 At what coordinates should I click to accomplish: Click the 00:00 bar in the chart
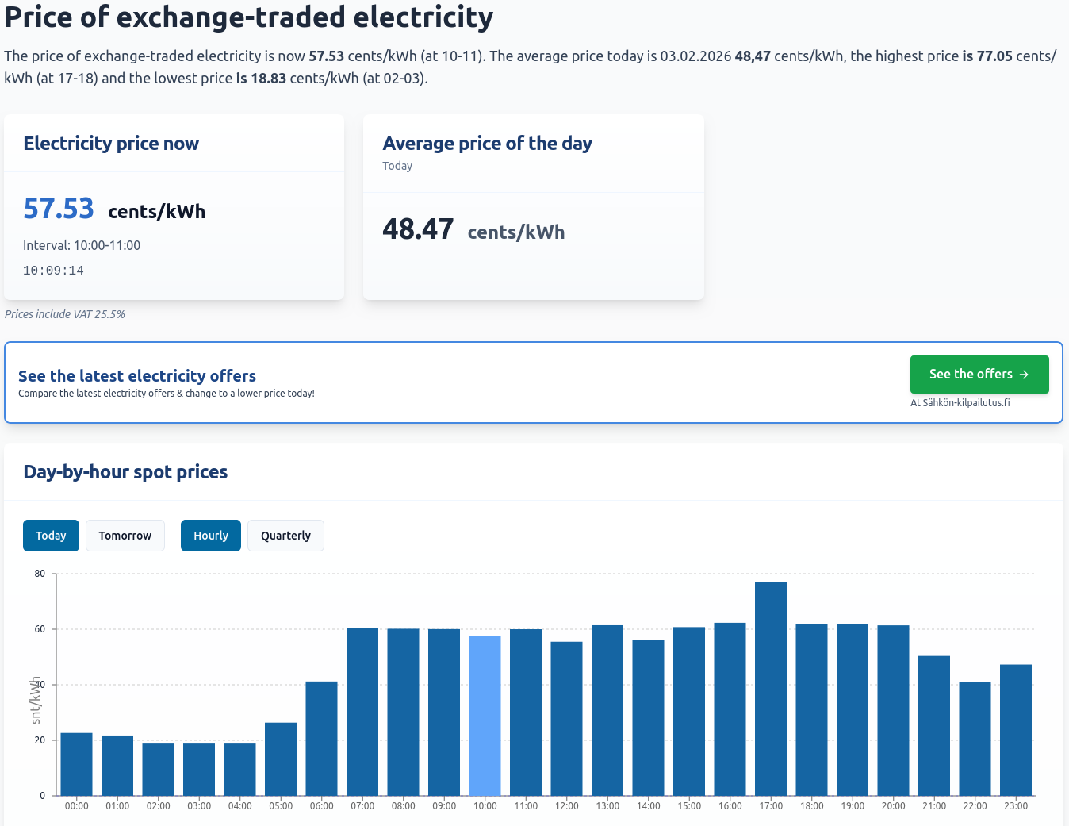coord(76,764)
